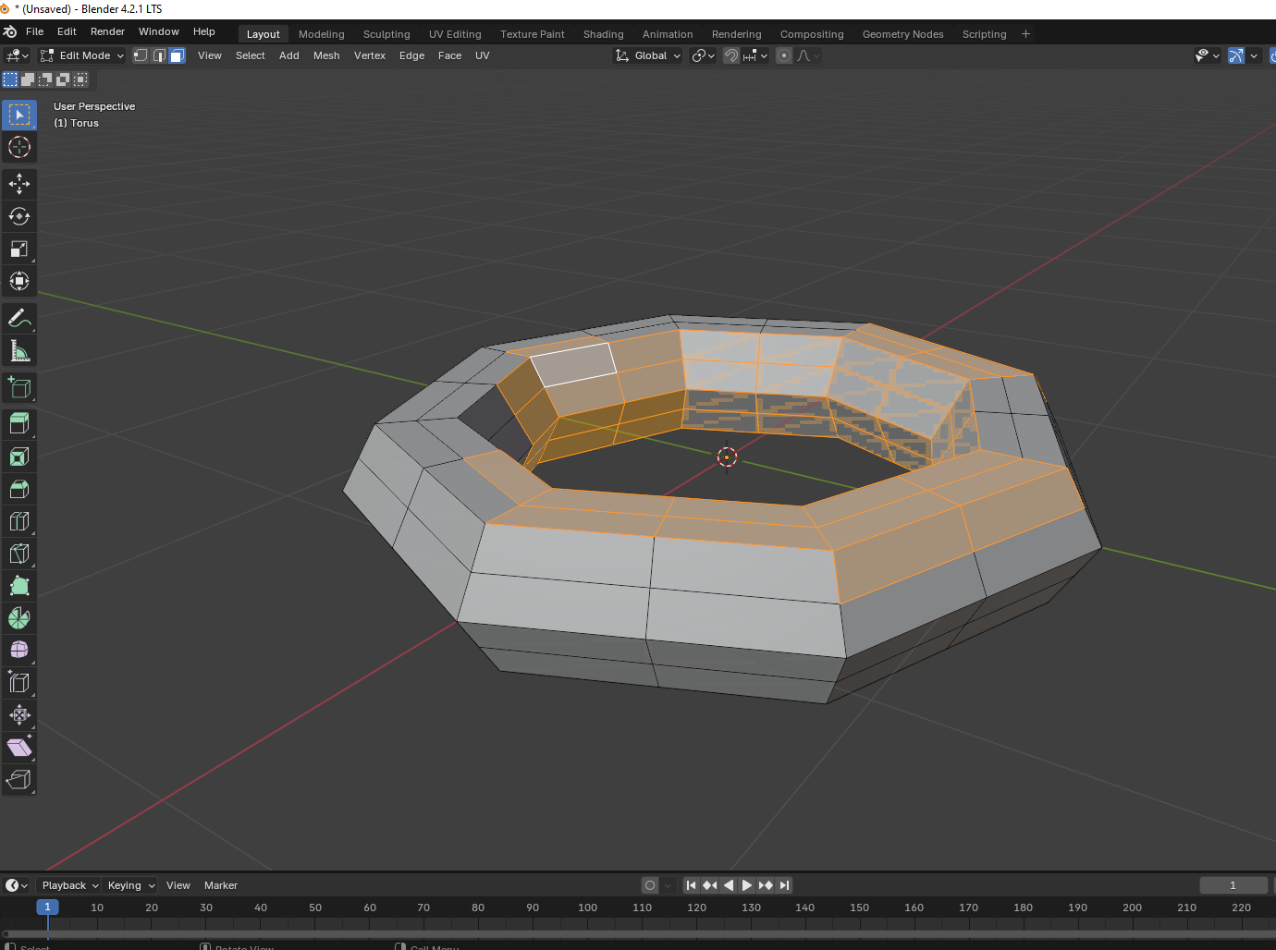Open the Vertex menu in viewport header
The image size is (1276, 950).
pyautogui.click(x=370, y=55)
